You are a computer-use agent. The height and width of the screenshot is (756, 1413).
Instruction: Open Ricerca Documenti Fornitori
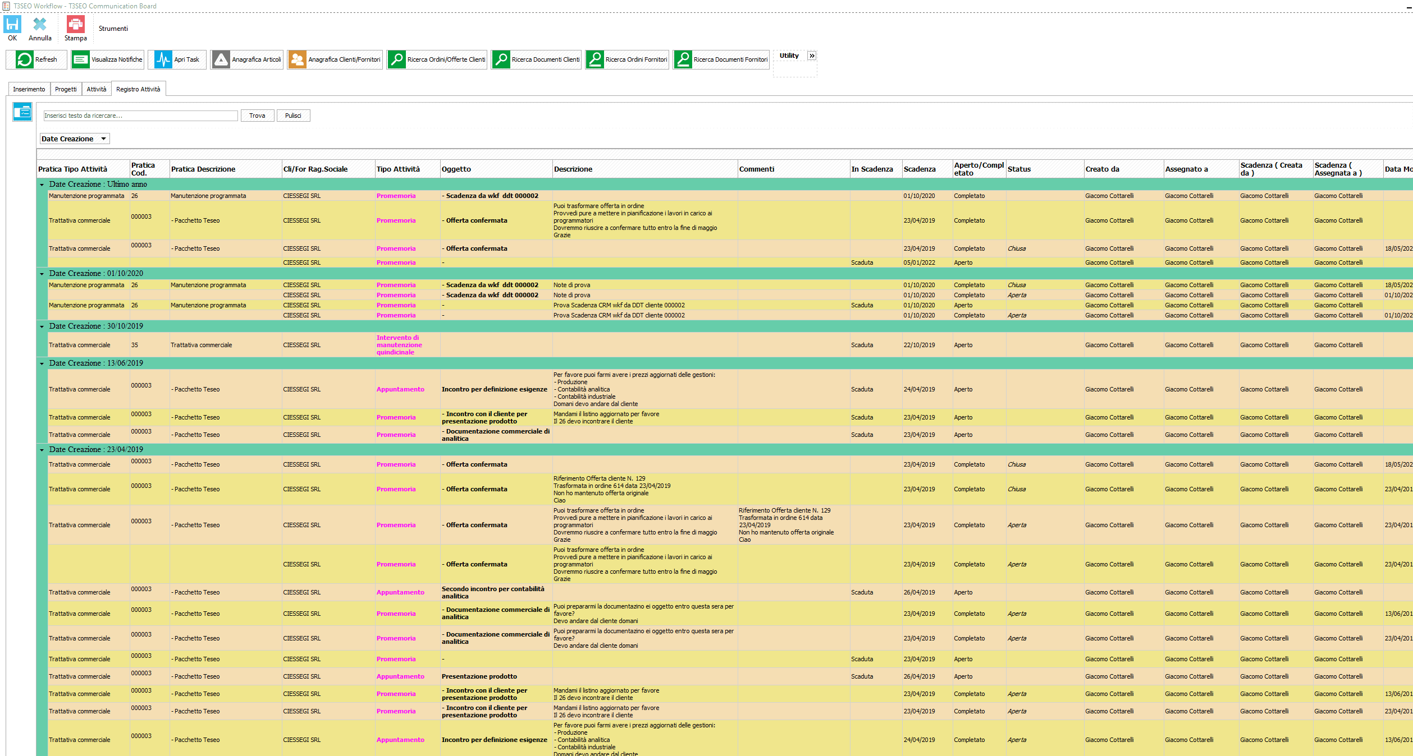(x=721, y=59)
